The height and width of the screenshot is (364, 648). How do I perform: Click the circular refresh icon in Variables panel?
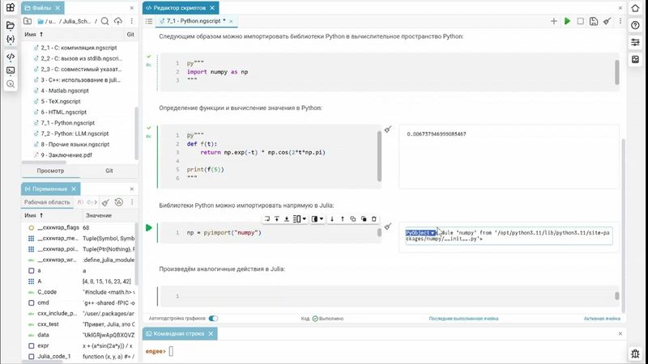(118, 202)
